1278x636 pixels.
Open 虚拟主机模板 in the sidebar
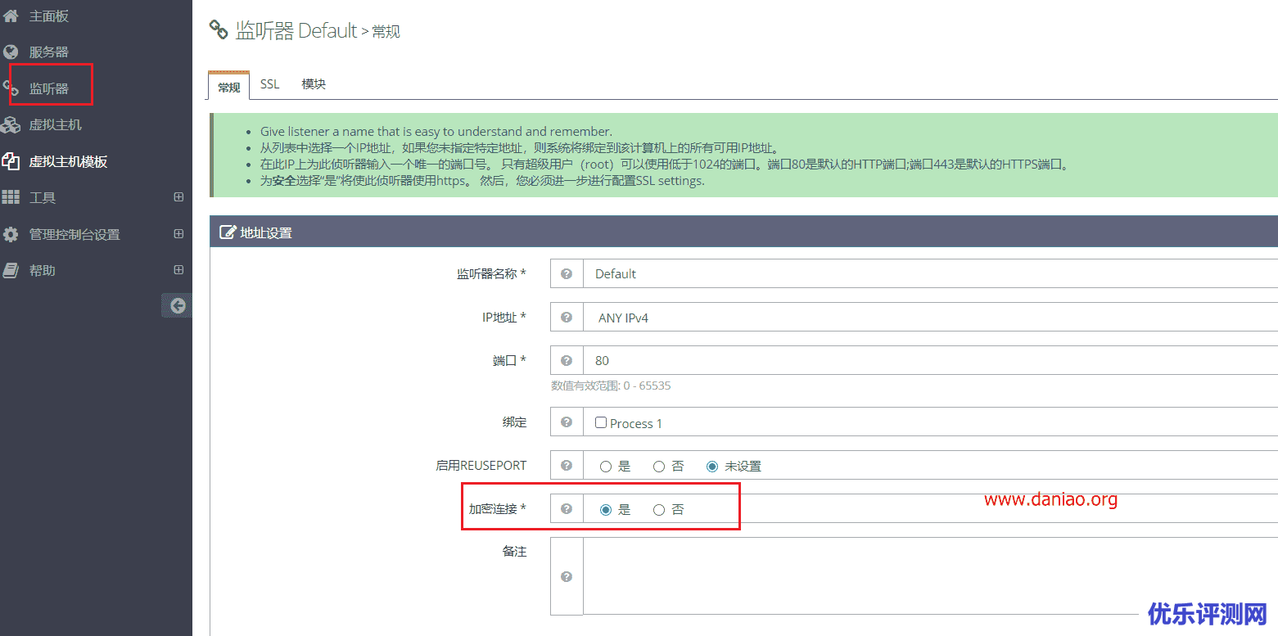tap(68, 161)
